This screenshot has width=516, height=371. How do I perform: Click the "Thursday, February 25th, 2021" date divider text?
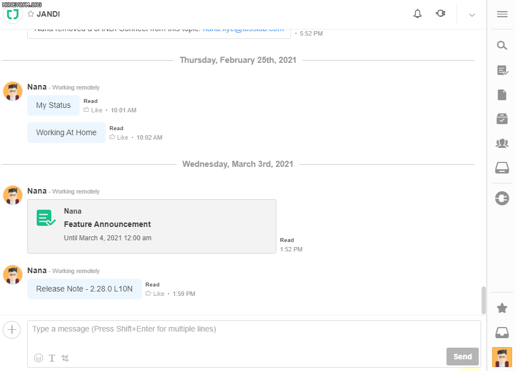238,60
